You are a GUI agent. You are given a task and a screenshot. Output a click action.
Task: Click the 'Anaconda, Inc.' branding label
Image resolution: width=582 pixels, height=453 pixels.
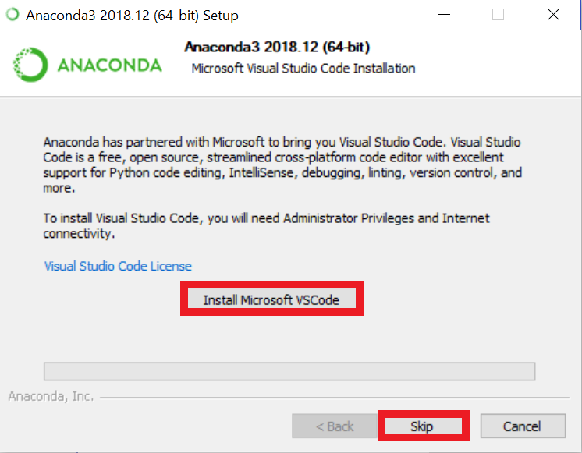point(51,396)
